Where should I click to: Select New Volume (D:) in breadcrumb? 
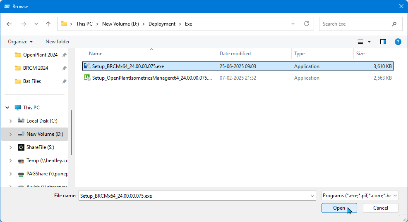120,24
